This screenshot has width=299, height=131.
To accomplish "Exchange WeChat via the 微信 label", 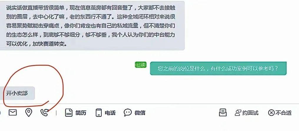I will click(x=140, y=113).
